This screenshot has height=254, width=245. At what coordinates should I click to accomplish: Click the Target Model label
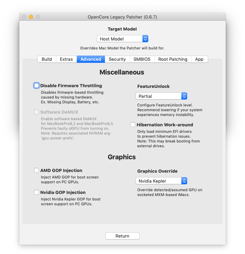[122, 29]
